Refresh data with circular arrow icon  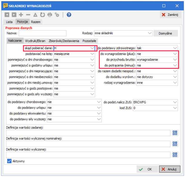[42, 15]
